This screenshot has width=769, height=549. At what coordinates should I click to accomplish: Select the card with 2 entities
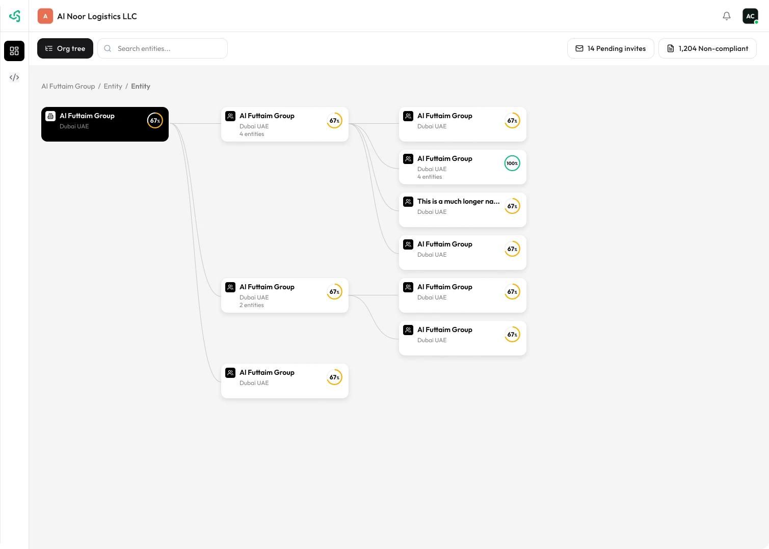[285, 295]
